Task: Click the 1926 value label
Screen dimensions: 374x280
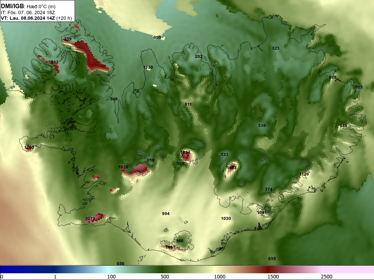Action: 123,167
